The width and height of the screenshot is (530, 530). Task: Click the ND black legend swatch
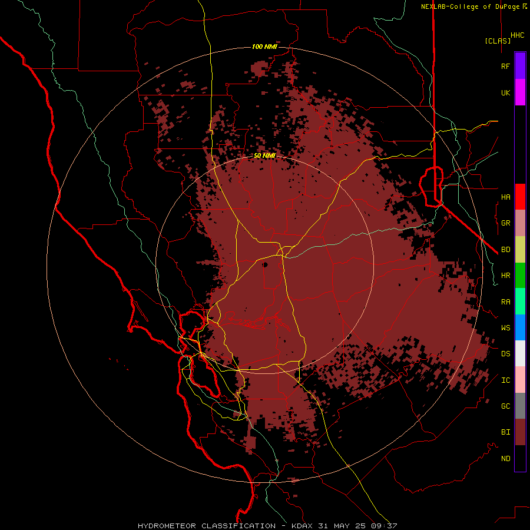point(520,458)
